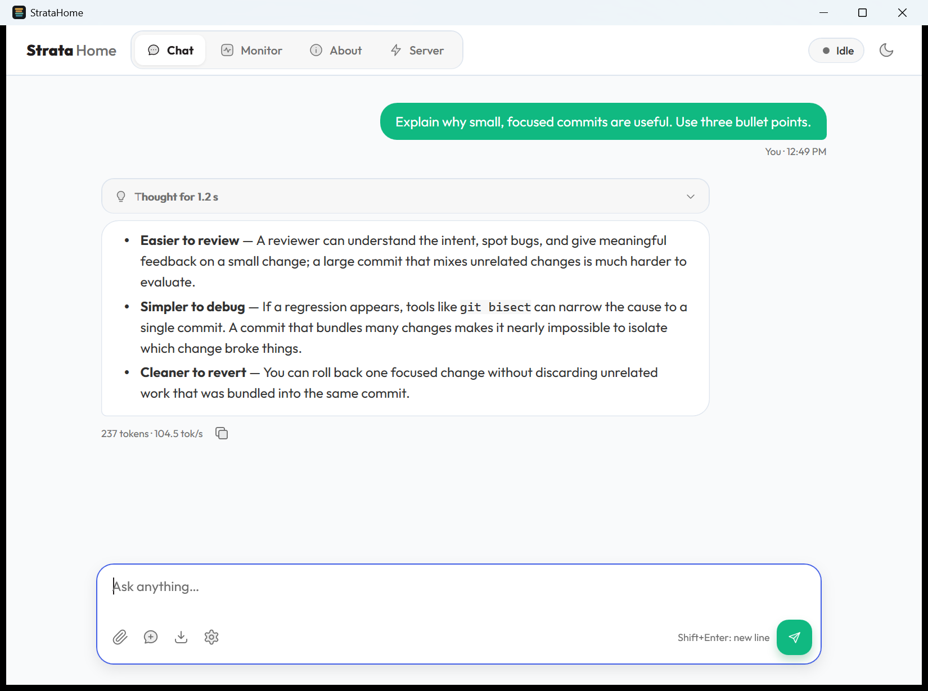
Task: Click the StrataHome title bar app icon
Action: tap(19, 12)
